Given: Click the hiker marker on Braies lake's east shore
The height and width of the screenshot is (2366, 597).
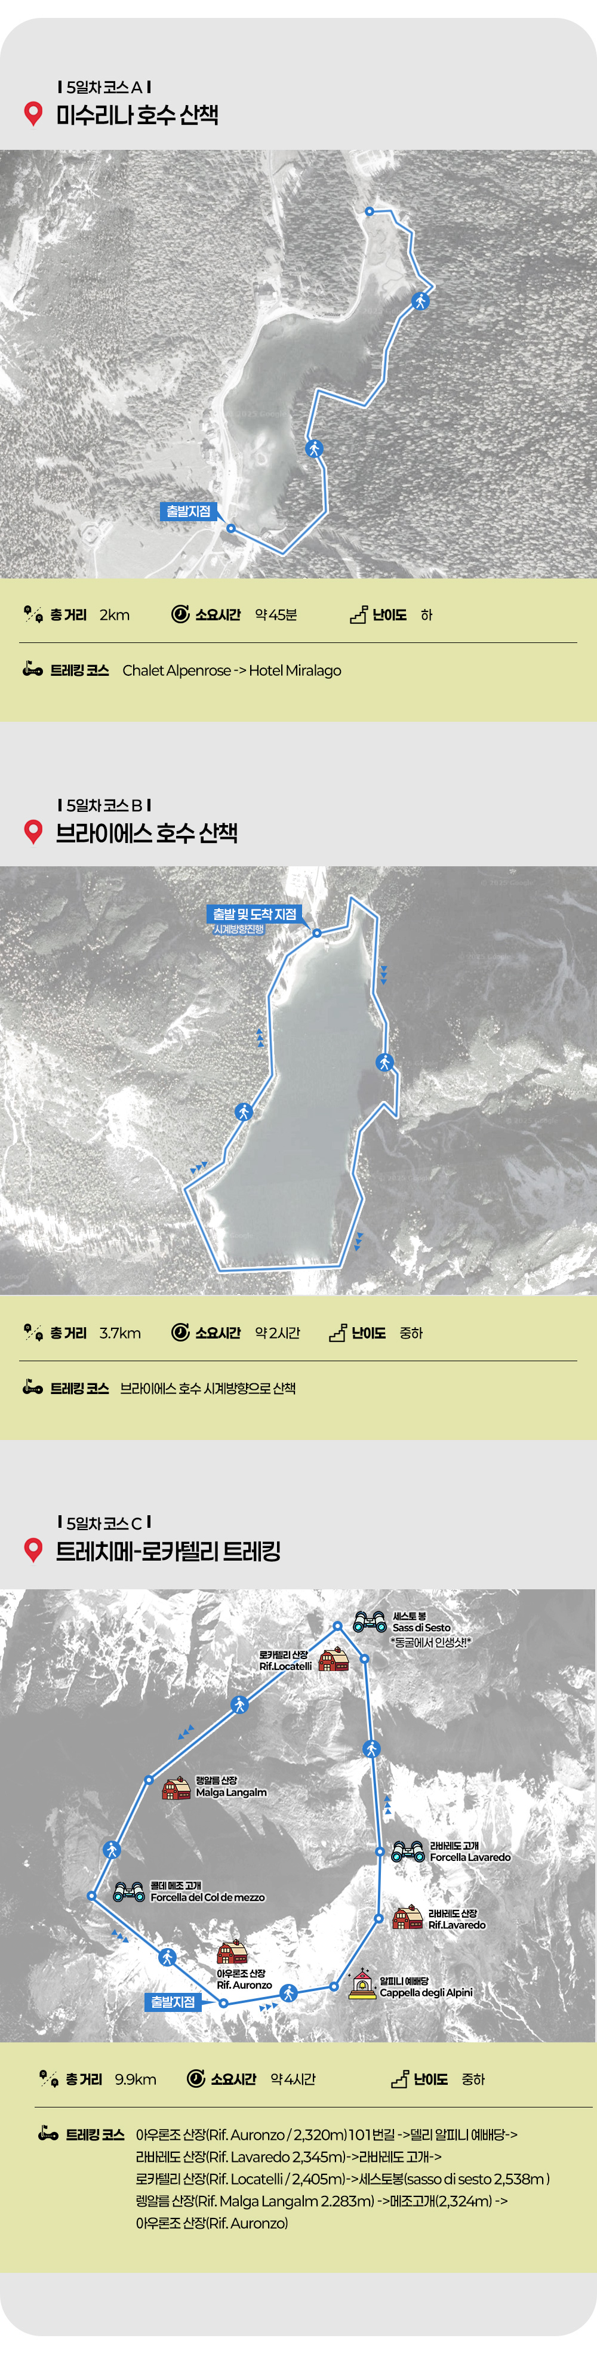Looking at the screenshot, I should [x=385, y=1063].
